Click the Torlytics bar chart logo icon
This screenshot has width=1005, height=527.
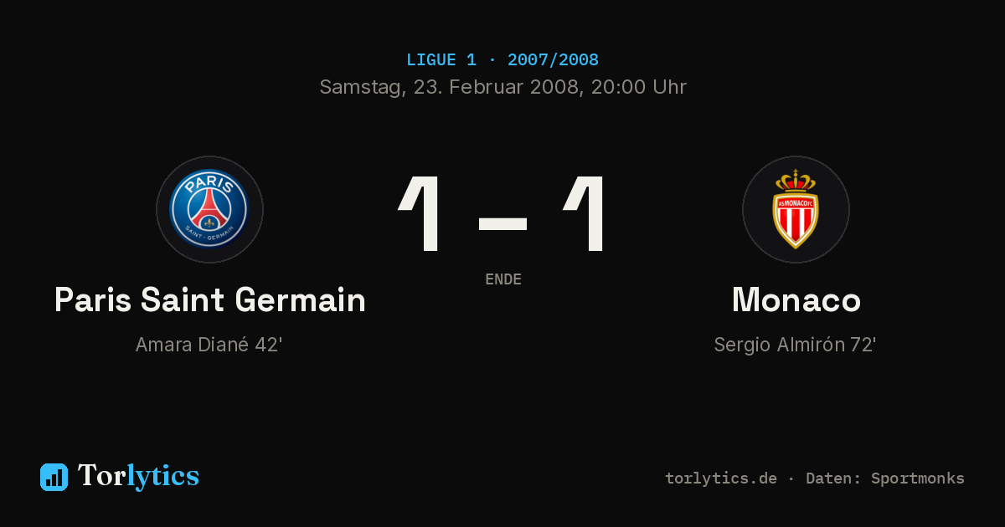54,477
